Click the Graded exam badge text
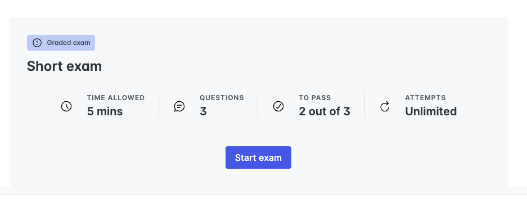This screenshot has height=216, width=527. 69,43
